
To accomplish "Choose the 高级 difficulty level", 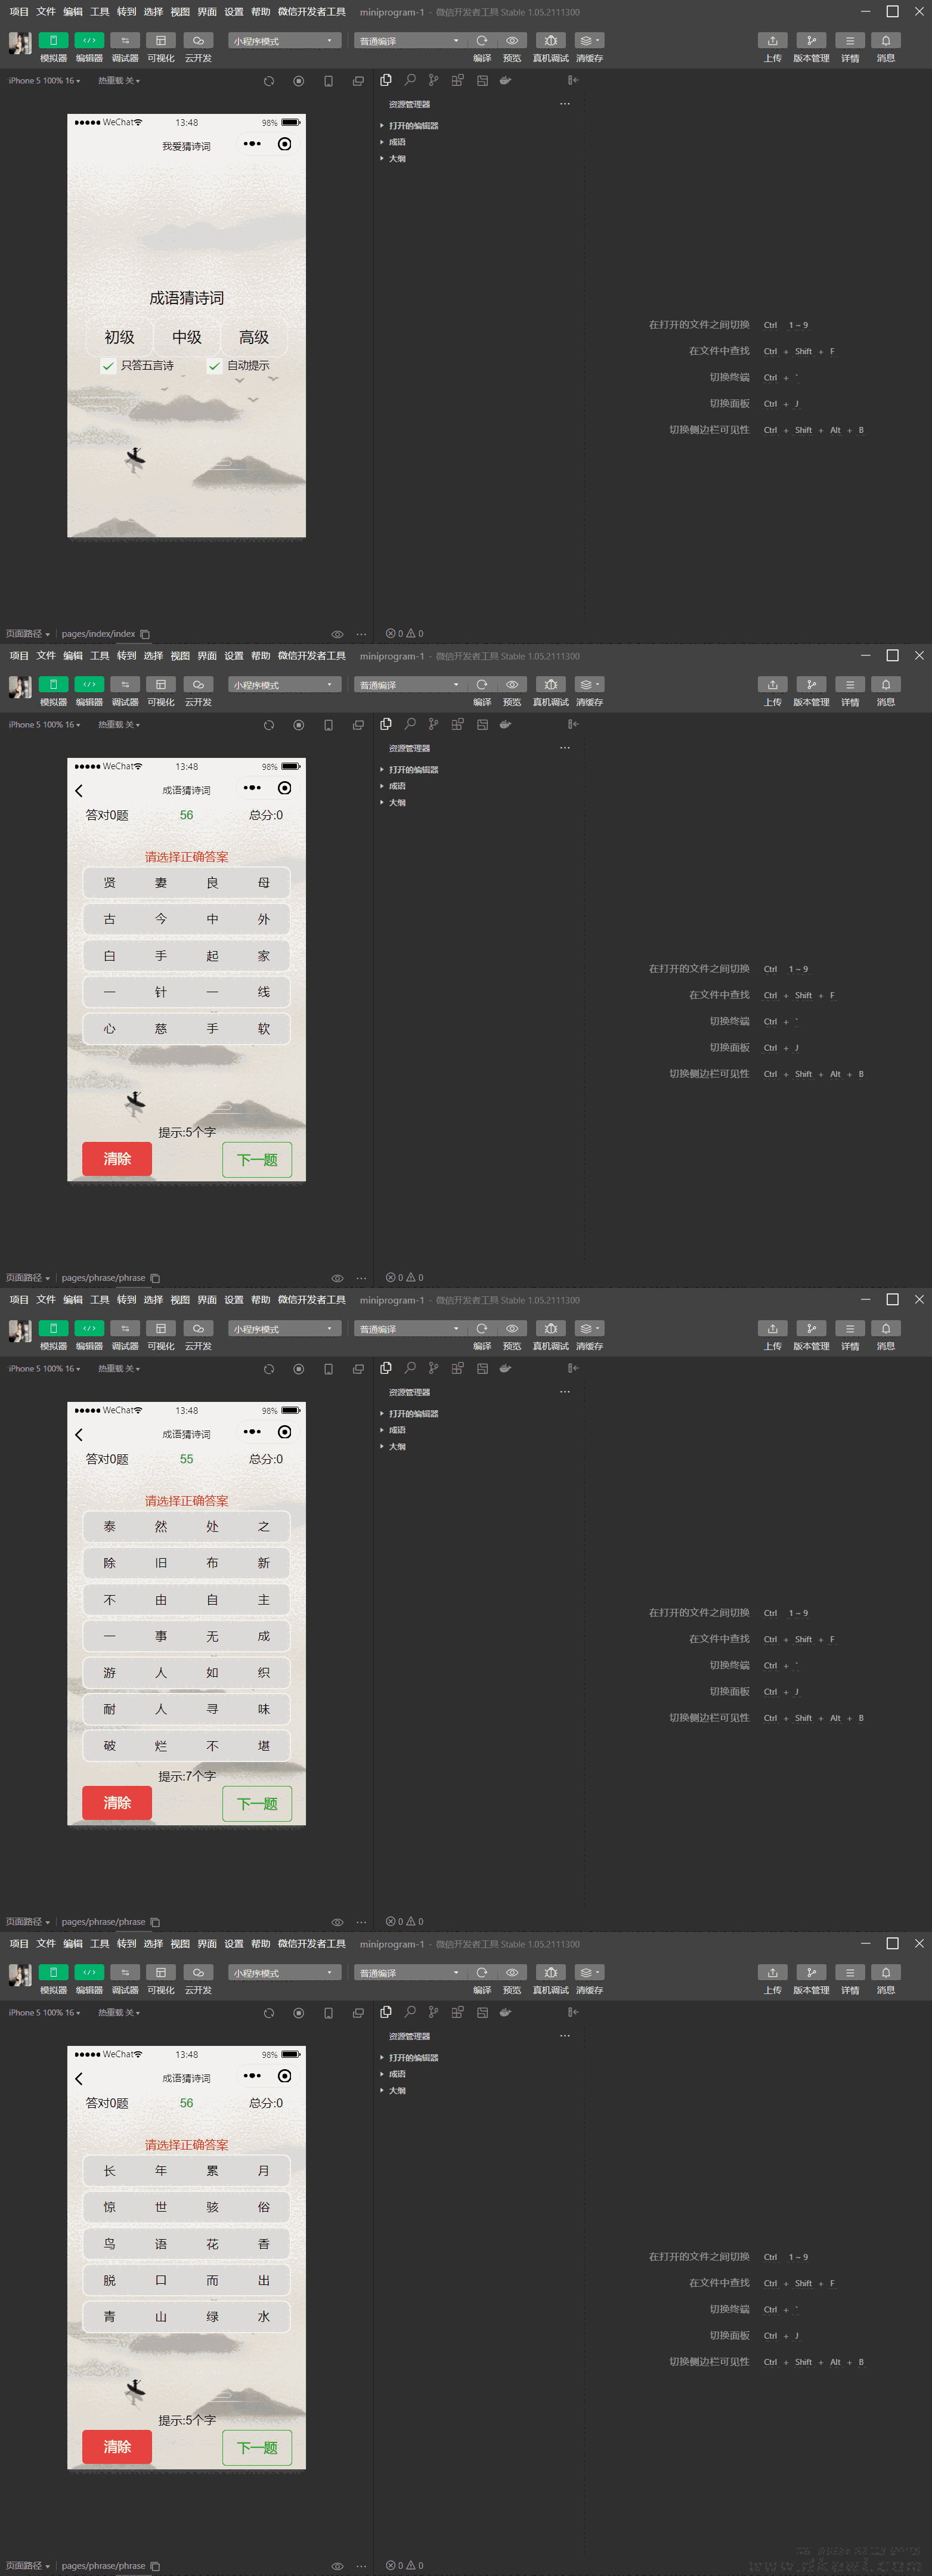I will click(254, 337).
